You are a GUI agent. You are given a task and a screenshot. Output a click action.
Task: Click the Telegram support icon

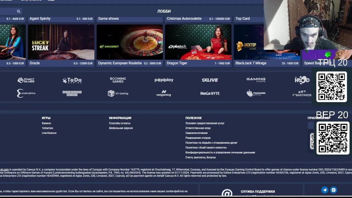(325, 190)
